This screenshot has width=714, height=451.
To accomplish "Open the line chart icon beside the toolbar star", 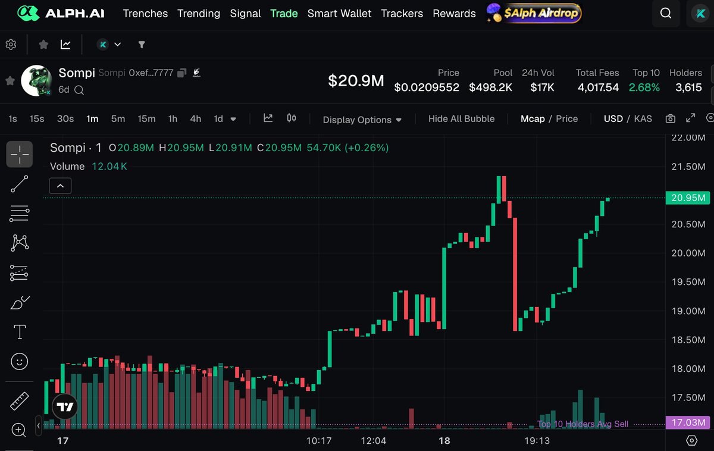I will 65,45.
